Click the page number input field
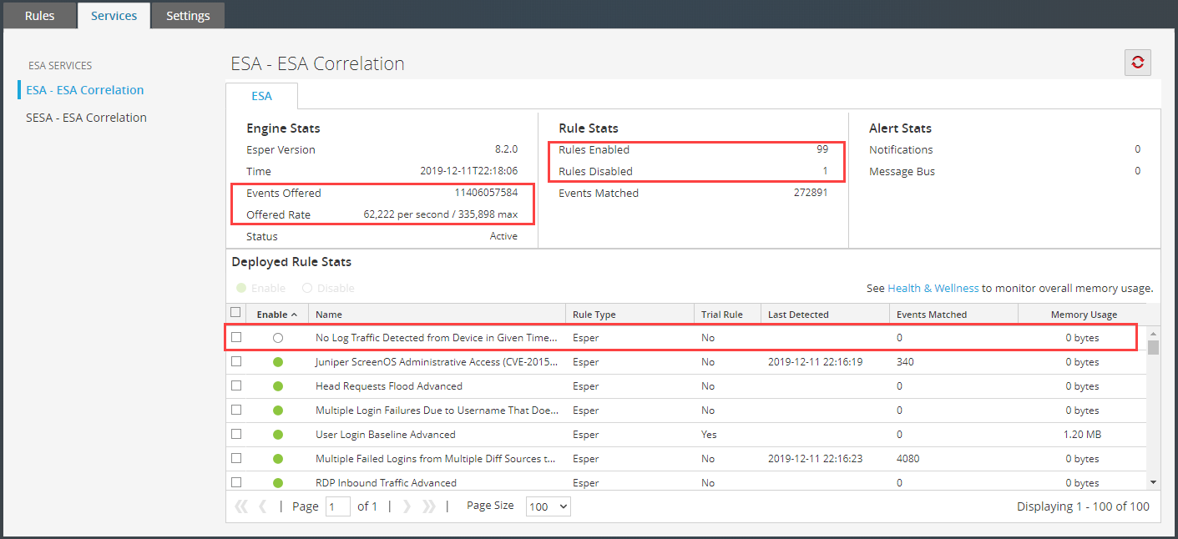This screenshot has width=1178, height=539. click(x=337, y=506)
